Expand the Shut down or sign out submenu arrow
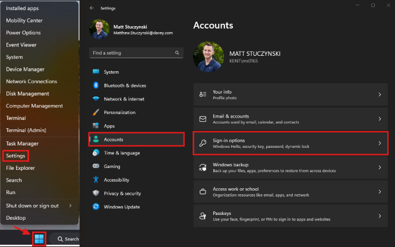 point(70,205)
